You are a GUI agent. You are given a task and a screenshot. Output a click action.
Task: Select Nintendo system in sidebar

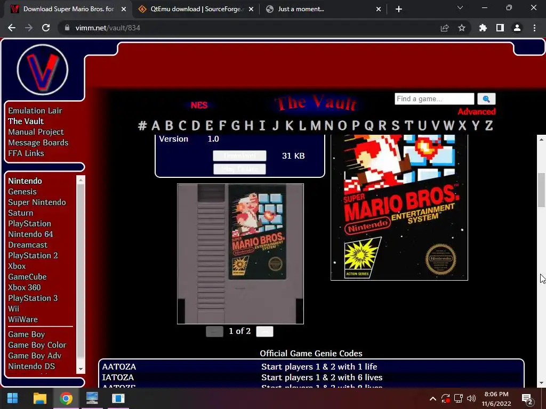(x=25, y=181)
